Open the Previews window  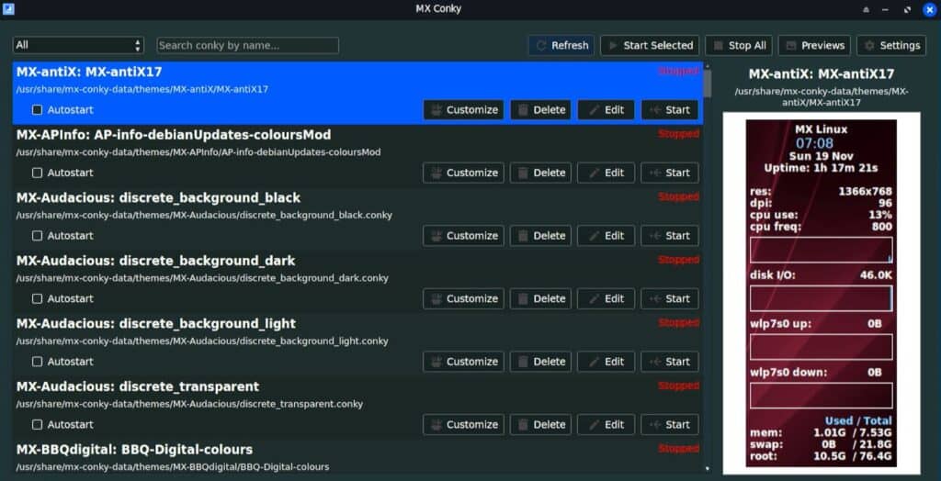pyautogui.click(x=814, y=46)
